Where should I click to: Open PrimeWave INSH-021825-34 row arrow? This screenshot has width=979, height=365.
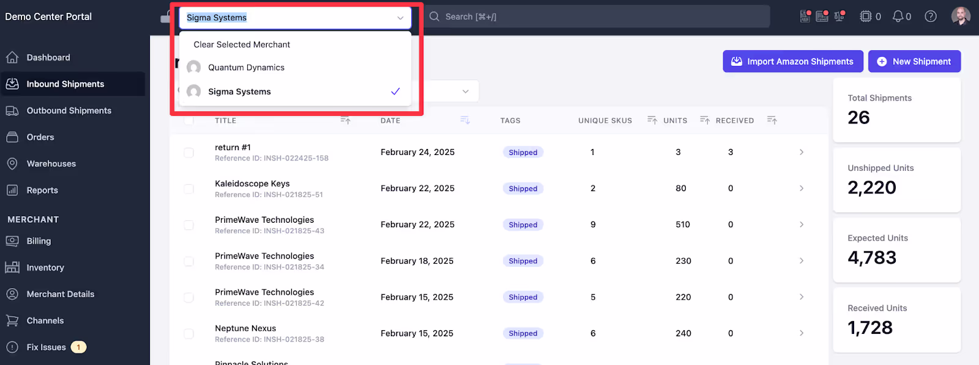(x=802, y=261)
